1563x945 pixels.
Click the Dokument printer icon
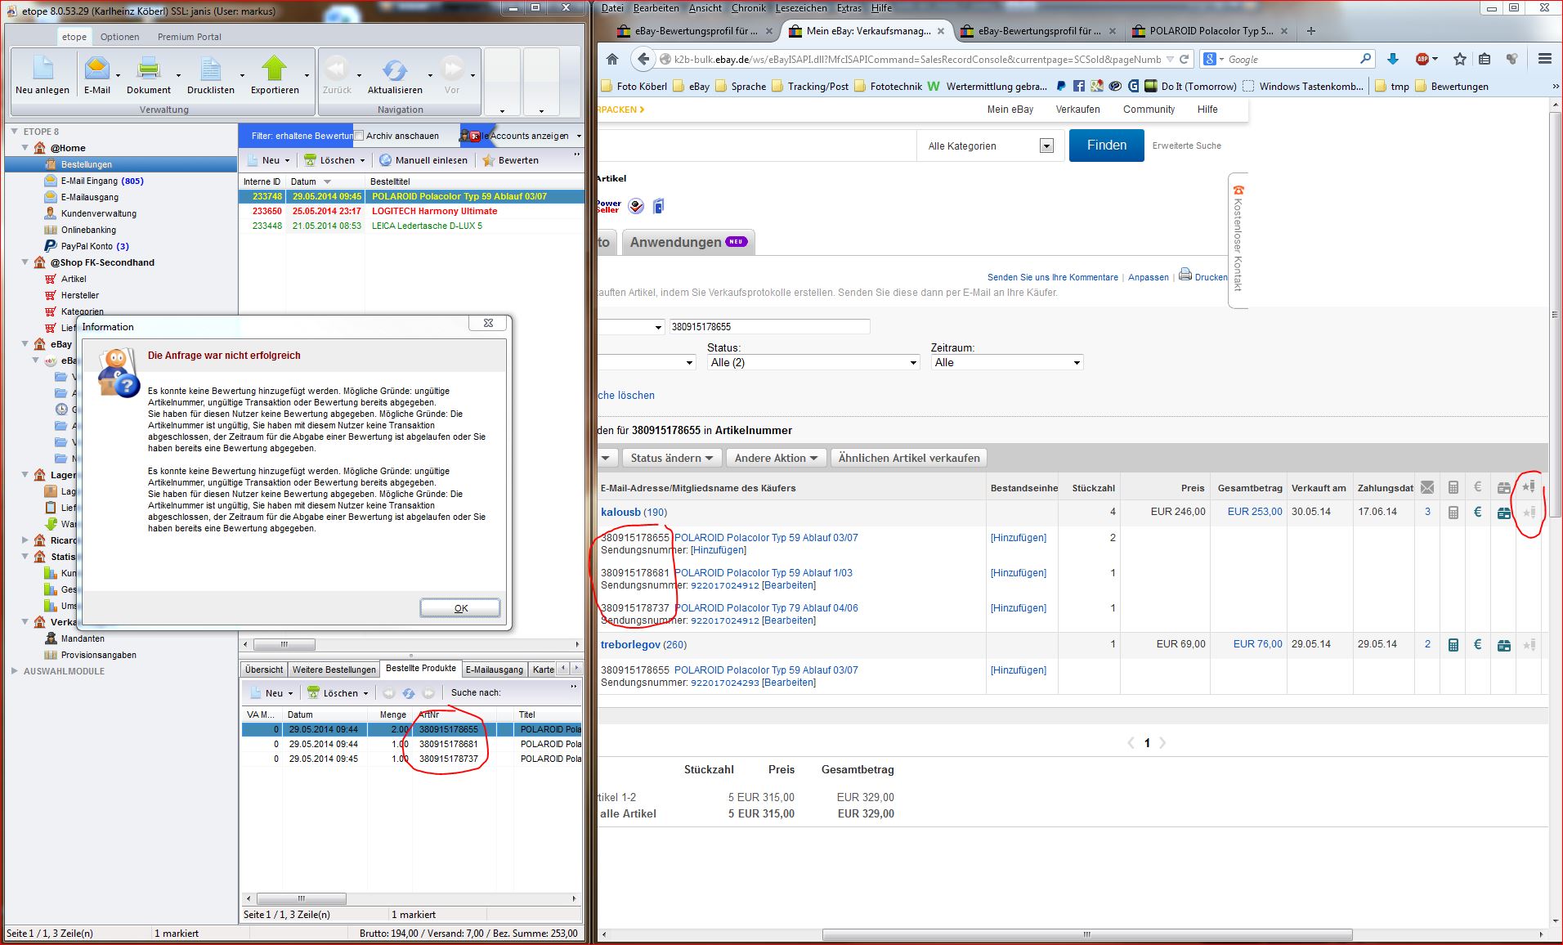coord(149,69)
